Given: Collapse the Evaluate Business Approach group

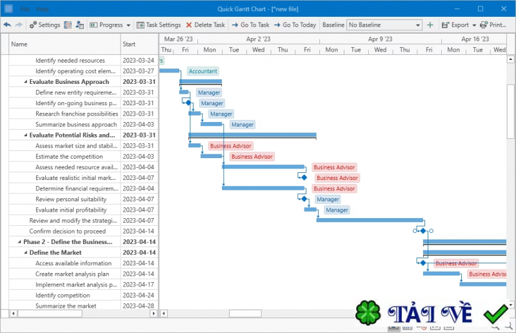Looking at the screenshot, I should tap(26, 82).
